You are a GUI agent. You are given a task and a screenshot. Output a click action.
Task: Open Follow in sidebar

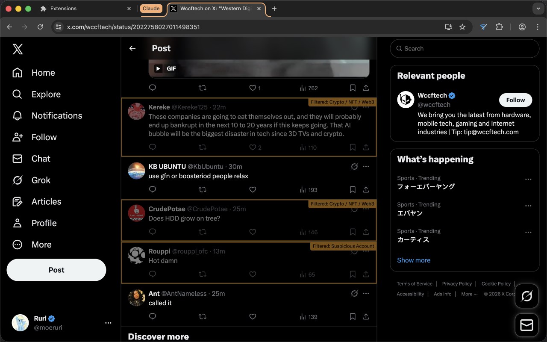click(35, 137)
